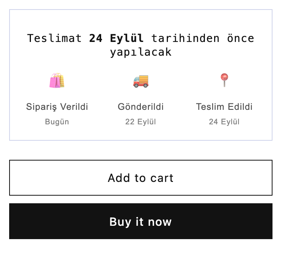
Task: Click the delivery truck icon
Action: (x=141, y=81)
